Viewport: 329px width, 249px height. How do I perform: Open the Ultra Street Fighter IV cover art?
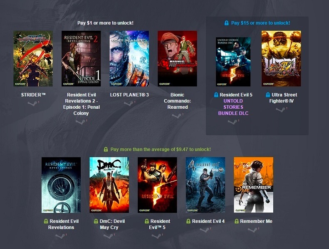tap(281, 59)
